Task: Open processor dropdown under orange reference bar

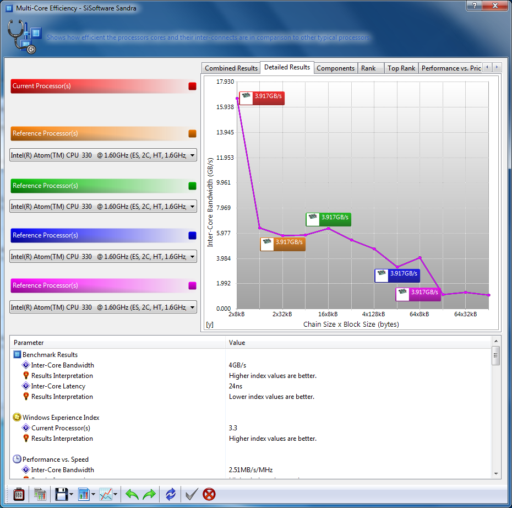Action: click(103, 155)
